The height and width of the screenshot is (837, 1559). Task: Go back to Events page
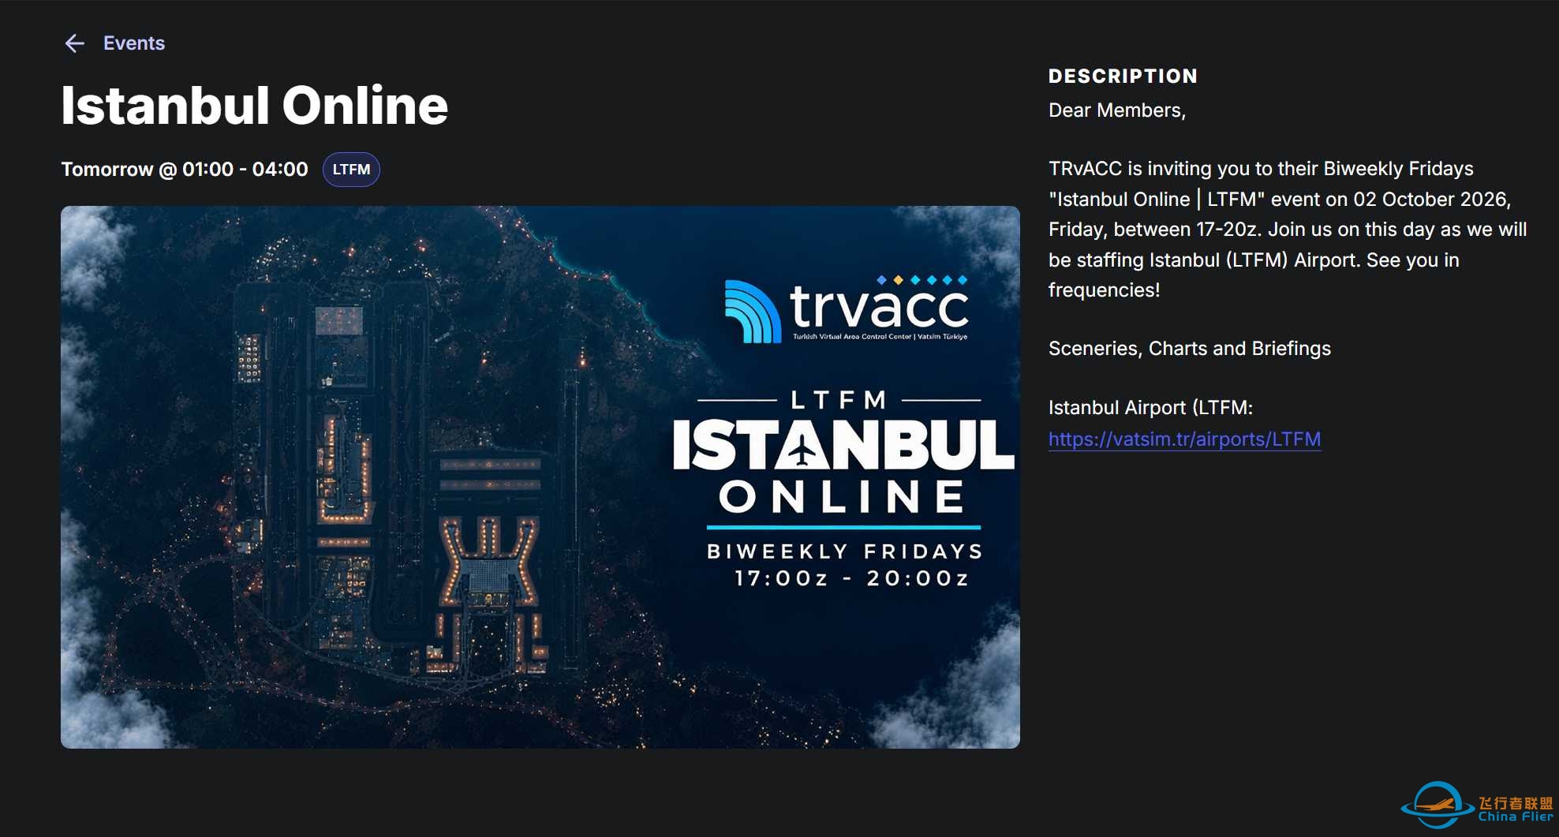tap(134, 43)
